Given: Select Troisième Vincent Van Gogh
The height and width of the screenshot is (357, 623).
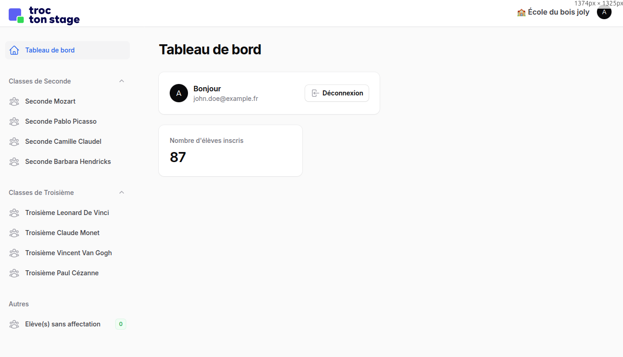Looking at the screenshot, I should [x=67, y=253].
